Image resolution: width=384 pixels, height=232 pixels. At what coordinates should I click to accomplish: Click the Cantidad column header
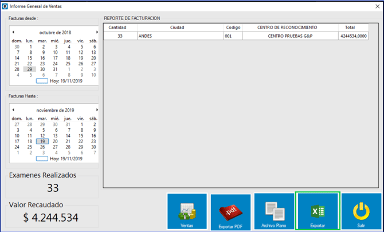coord(117,27)
